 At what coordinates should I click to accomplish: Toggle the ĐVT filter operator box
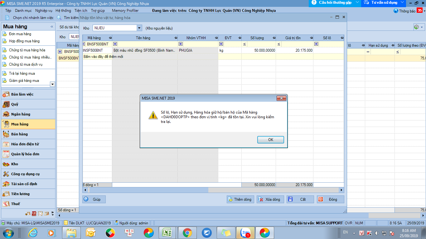point(221,44)
